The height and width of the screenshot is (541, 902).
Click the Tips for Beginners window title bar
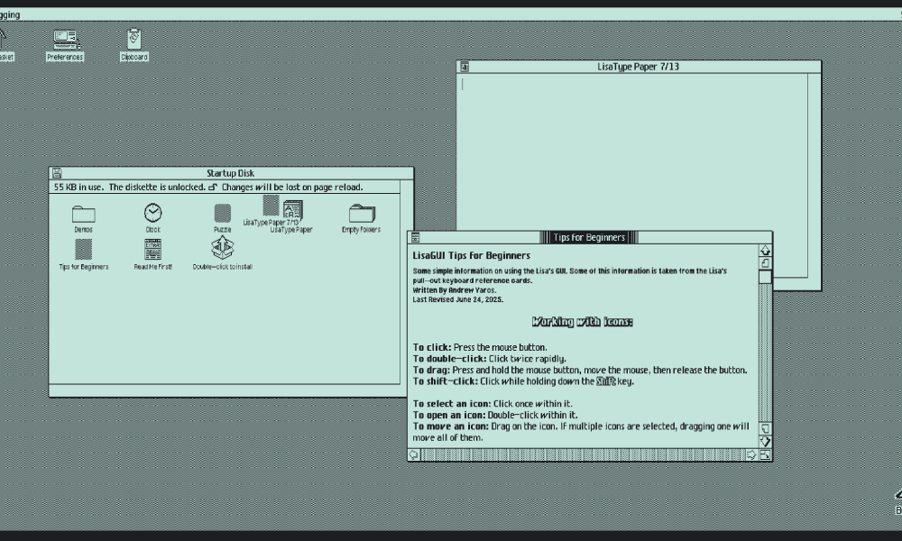pyautogui.click(x=590, y=237)
